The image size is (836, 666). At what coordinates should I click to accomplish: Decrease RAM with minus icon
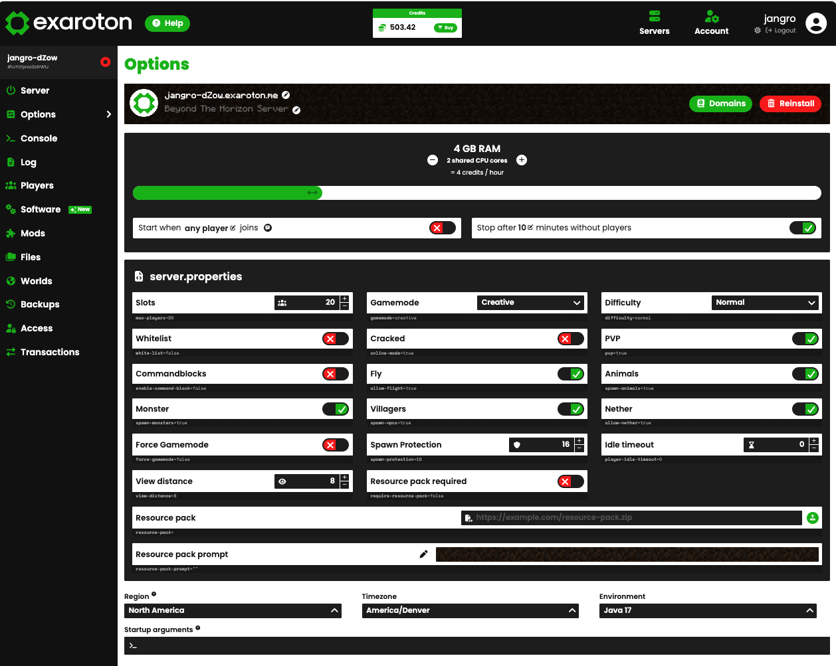coord(433,160)
